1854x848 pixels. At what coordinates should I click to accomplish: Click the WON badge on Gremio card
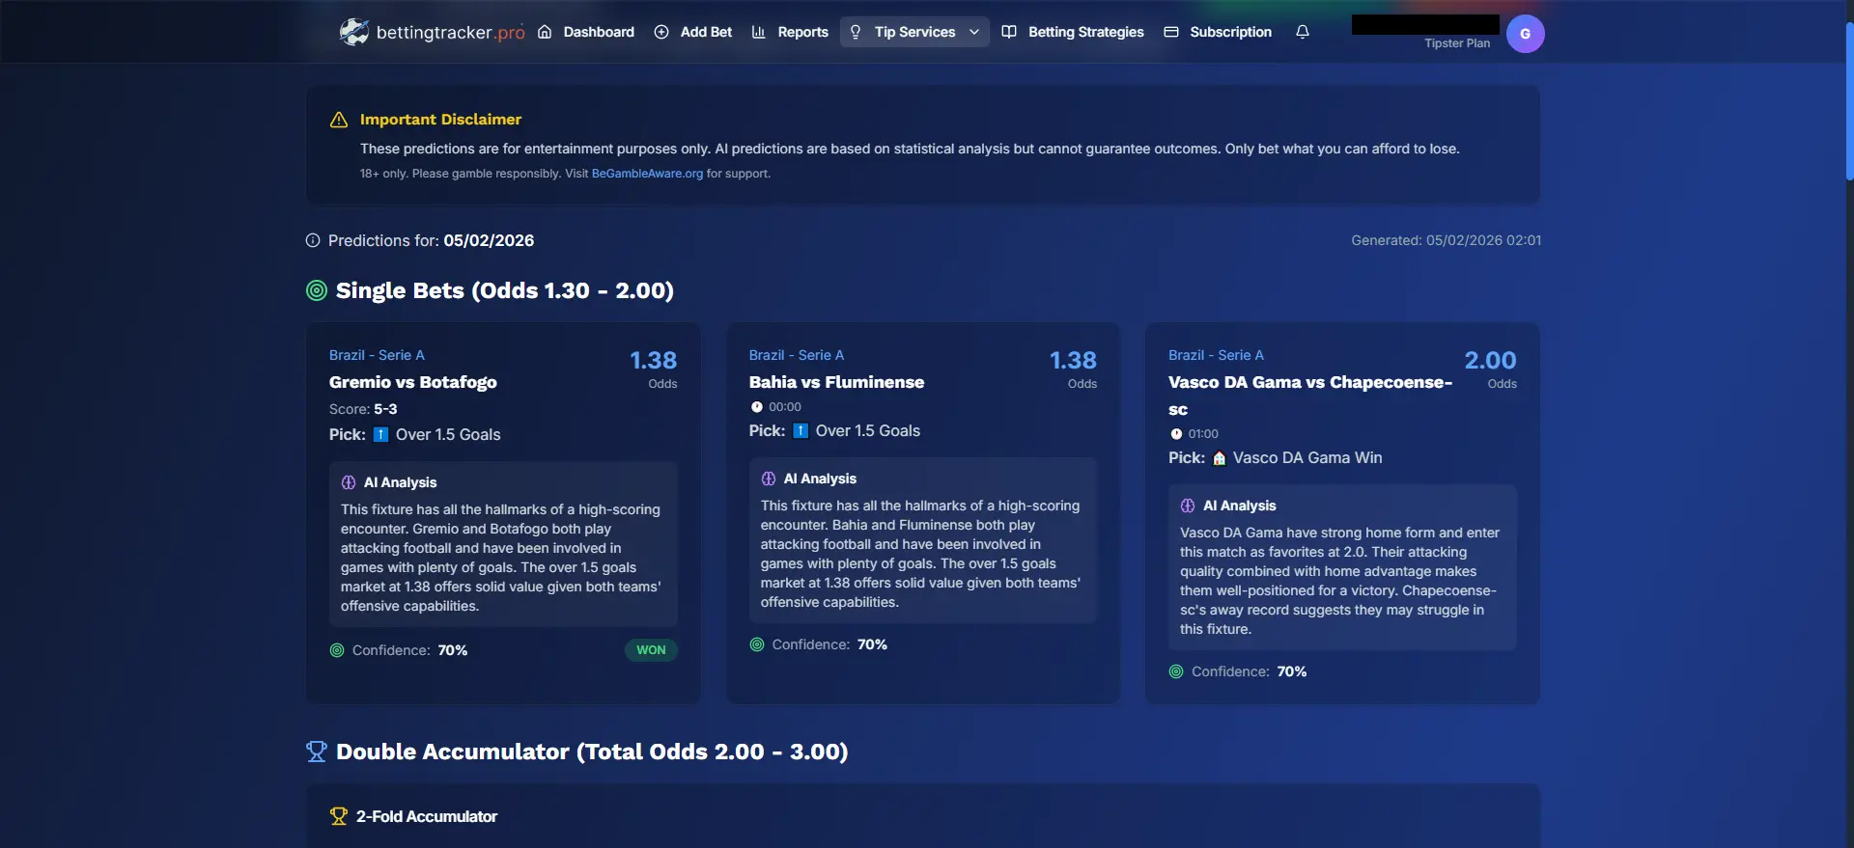pyautogui.click(x=651, y=650)
